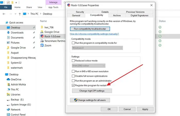The height and width of the screenshot is (116, 180).
Task: Select the Rock-1.0.0.exe file icon
Action: 42,36
